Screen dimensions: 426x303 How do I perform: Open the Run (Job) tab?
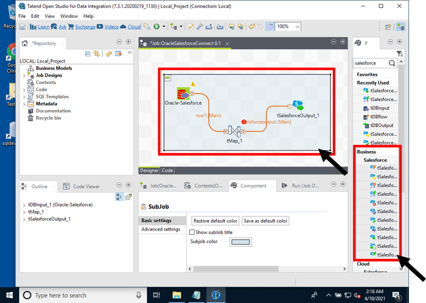[300, 186]
